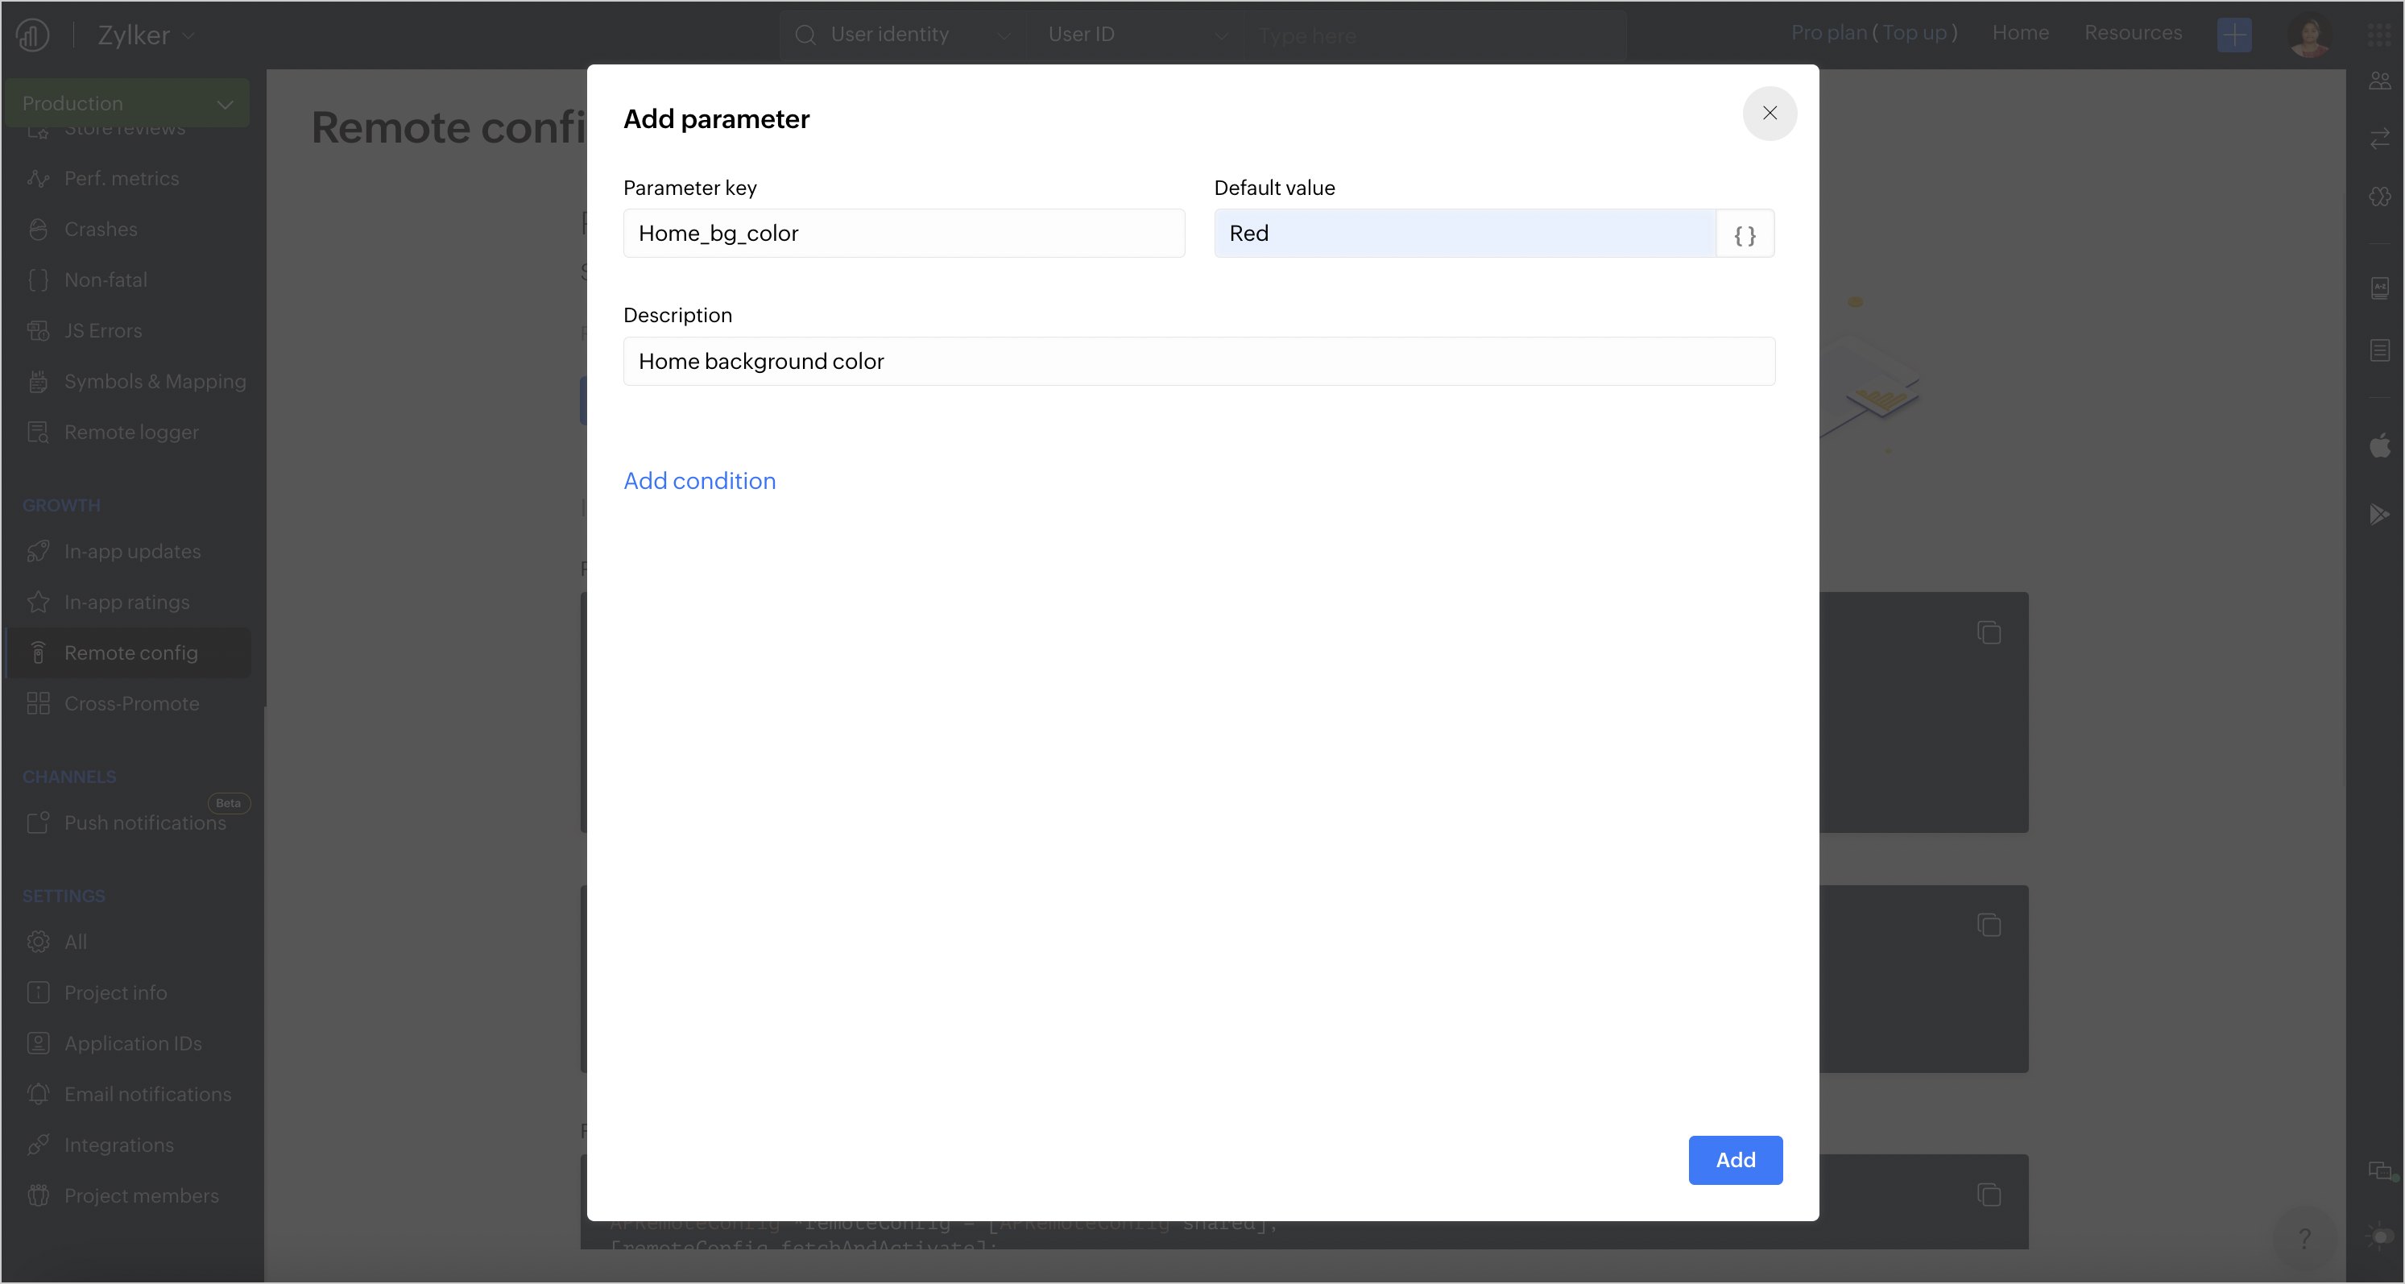Open Crashes in the sidebar
The width and height of the screenshot is (2405, 1284).
pos(101,230)
